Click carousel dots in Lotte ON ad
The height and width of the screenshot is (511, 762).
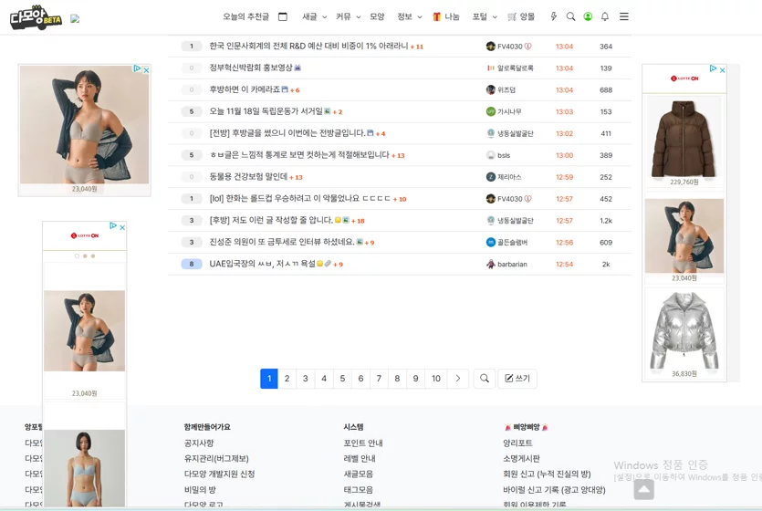click(x=85, y=256)
